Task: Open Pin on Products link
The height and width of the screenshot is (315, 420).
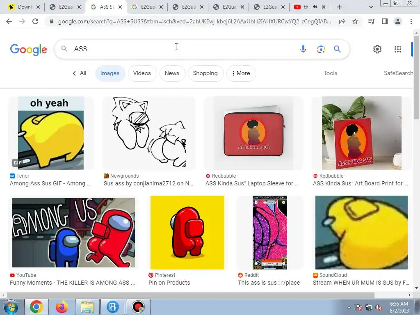Action: (169, 283)
